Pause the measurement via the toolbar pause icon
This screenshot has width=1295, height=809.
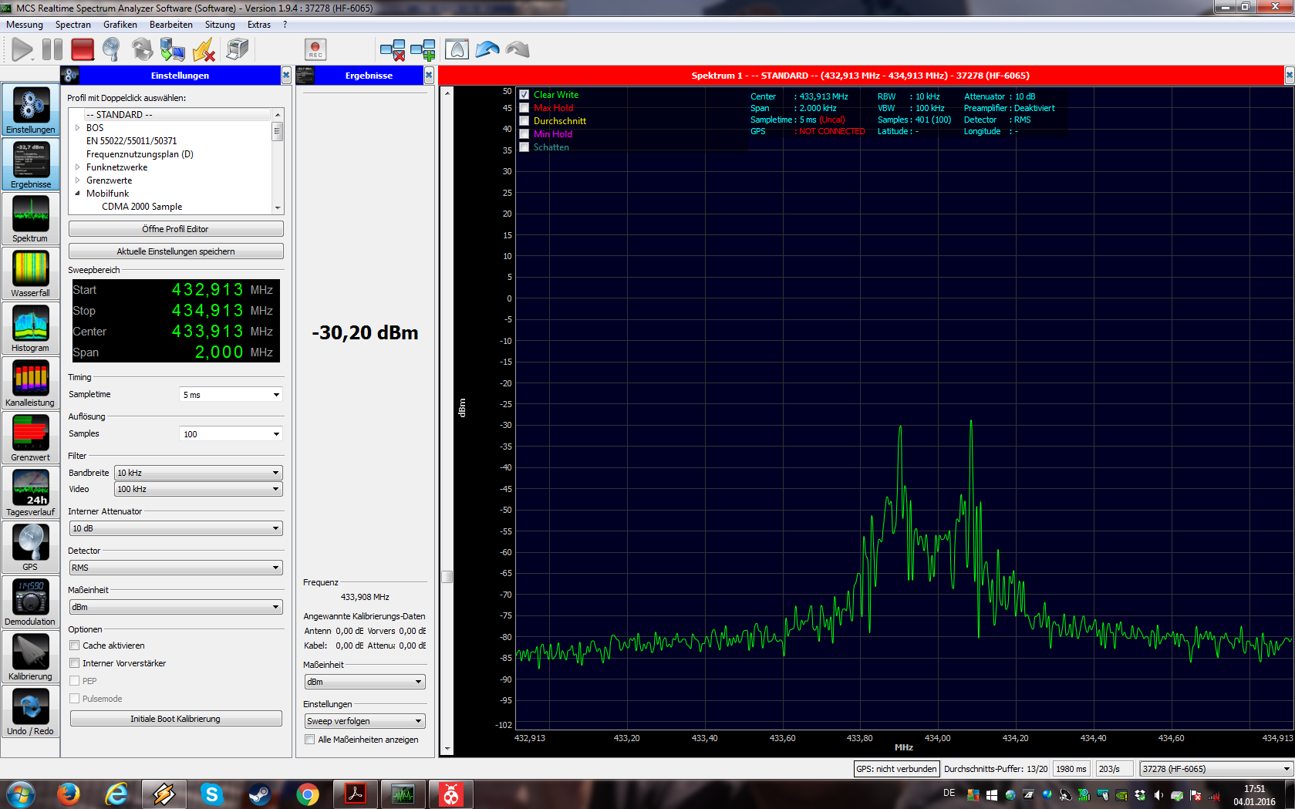click(x=52, y=50)
